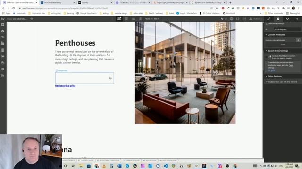Open the banking bookmarks folder

(x=68, y=13)
